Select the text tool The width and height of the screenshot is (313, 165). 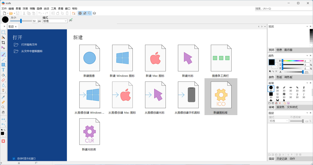pyautogui.click(x=3, y=70)
